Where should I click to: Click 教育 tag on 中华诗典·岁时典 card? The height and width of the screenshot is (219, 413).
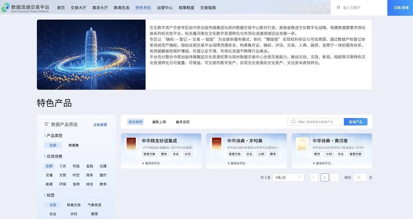click(273, 154)
